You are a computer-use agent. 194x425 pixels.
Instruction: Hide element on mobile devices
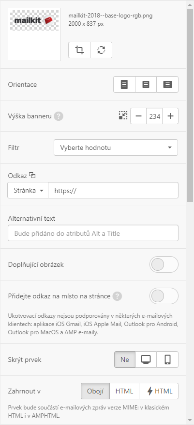tap(167, 360)
